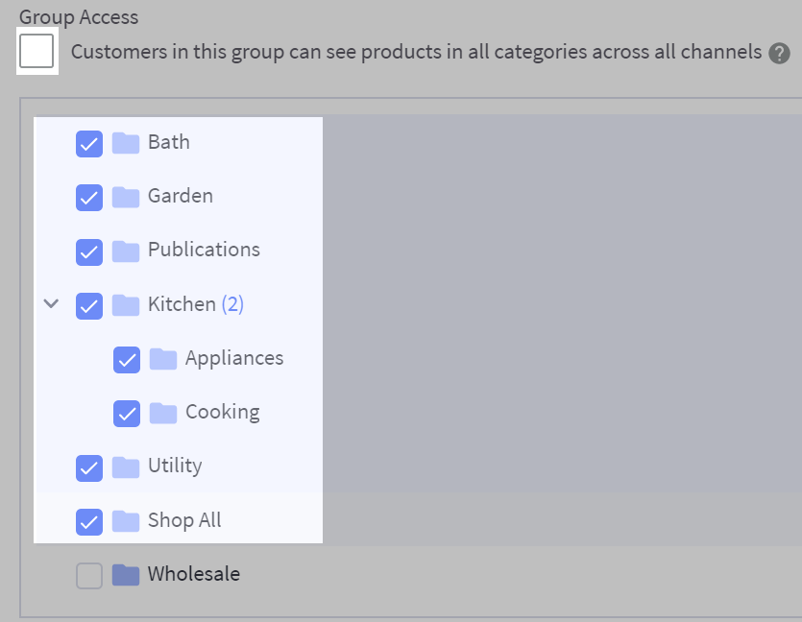Toggle off the Cooking subcategory
802x622 pixels.
tap(126, 412)
